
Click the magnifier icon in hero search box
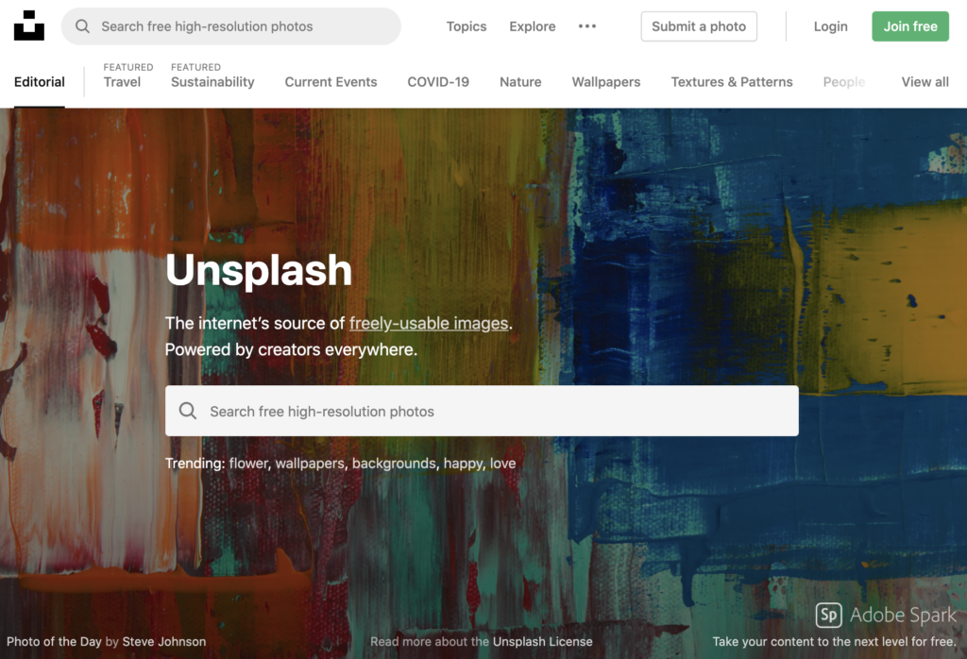(x=188, y=411)
